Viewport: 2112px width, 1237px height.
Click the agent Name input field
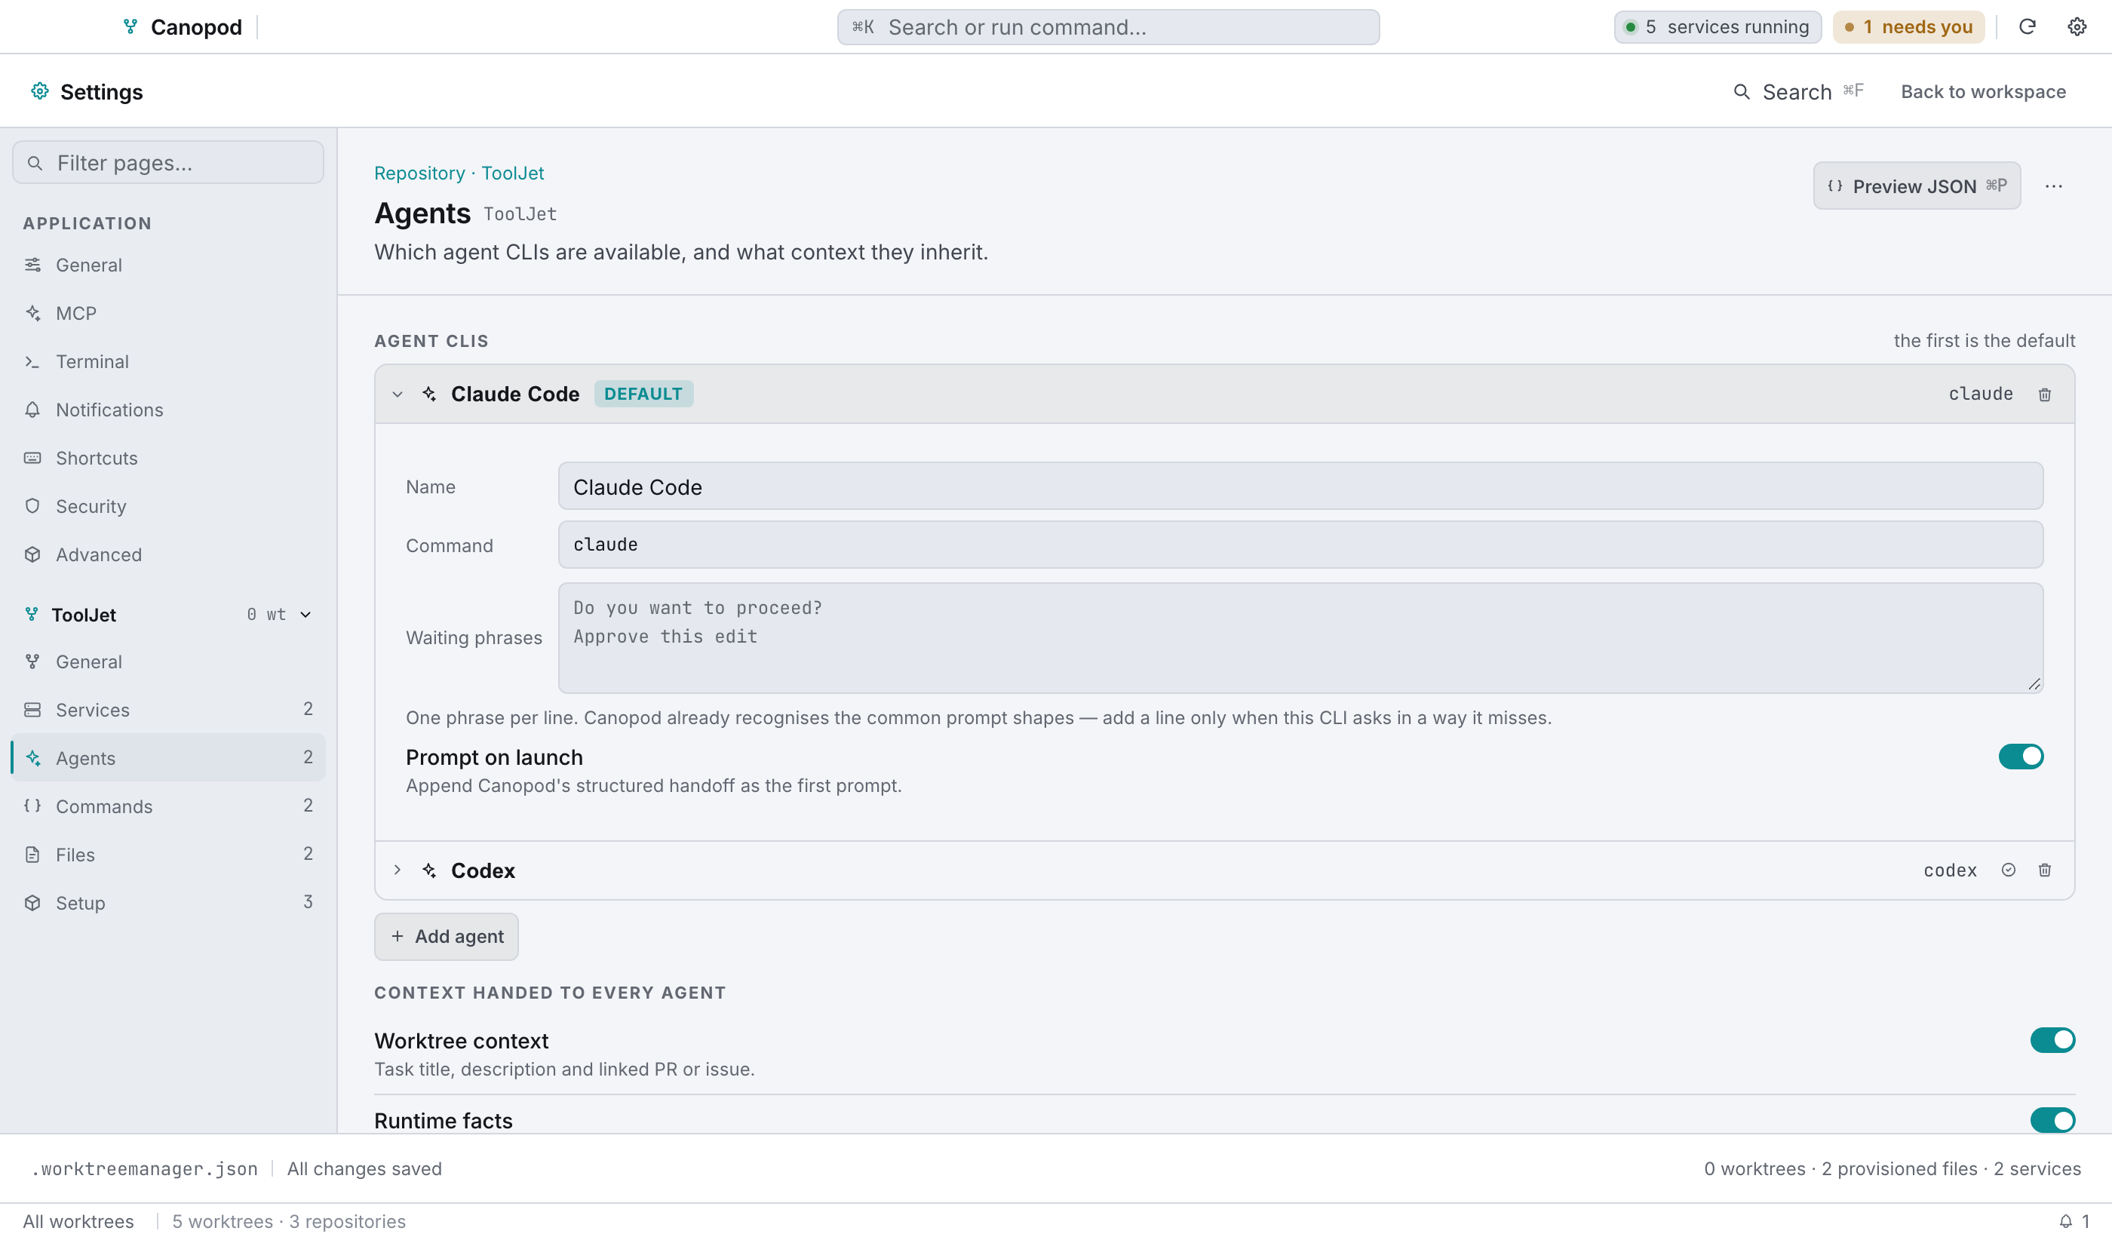[x=1300, y=486]
